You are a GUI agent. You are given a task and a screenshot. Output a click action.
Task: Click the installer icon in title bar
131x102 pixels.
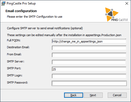click(x=3, y=3)
